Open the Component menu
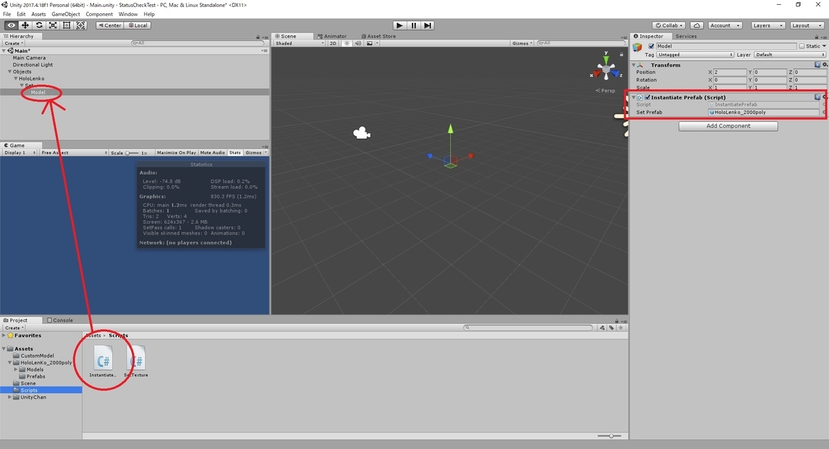Screen dimensions: 829x449 99,14
